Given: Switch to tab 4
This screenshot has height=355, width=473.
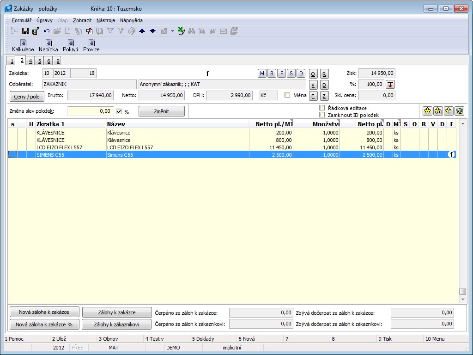Looking at the screenshot, I should pos(30,61).
